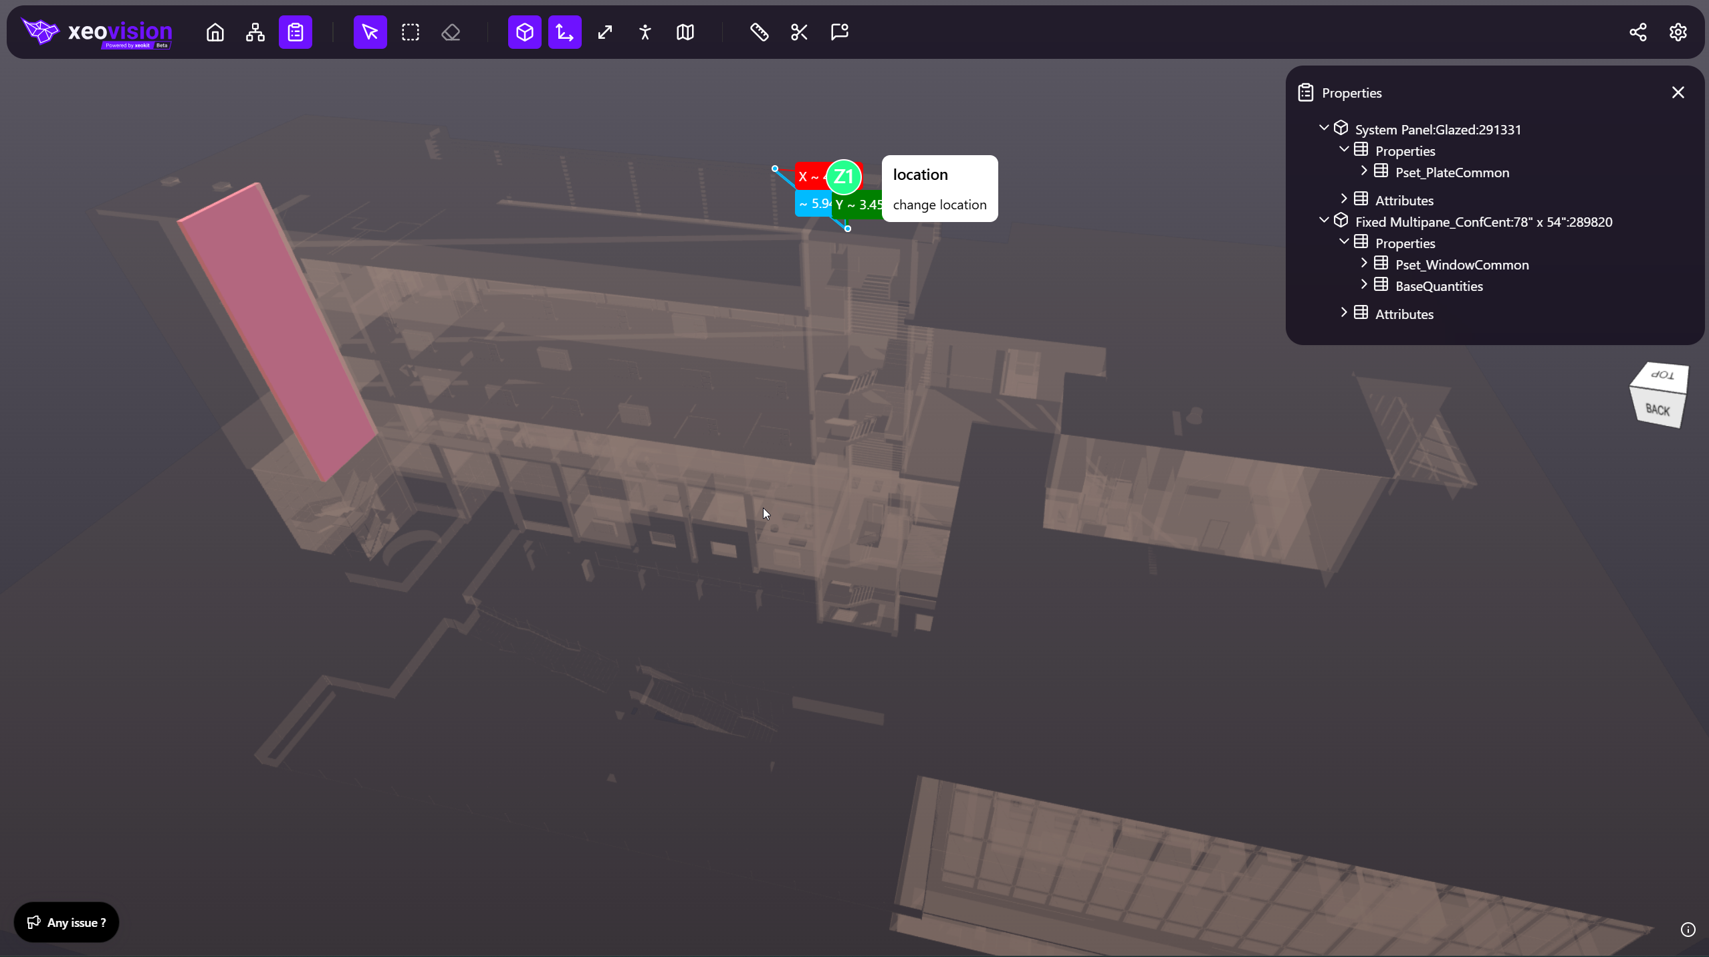Select the ruler measurement tool

759,32
